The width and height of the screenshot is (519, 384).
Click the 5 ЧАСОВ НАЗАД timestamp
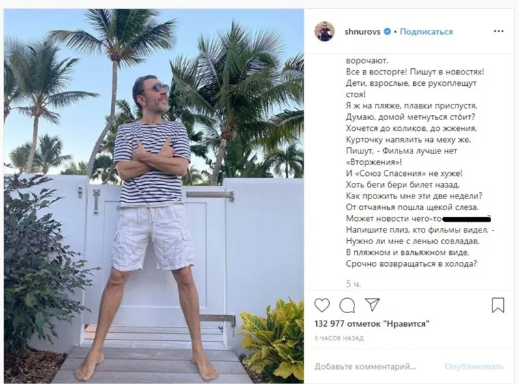click(339, 338)
